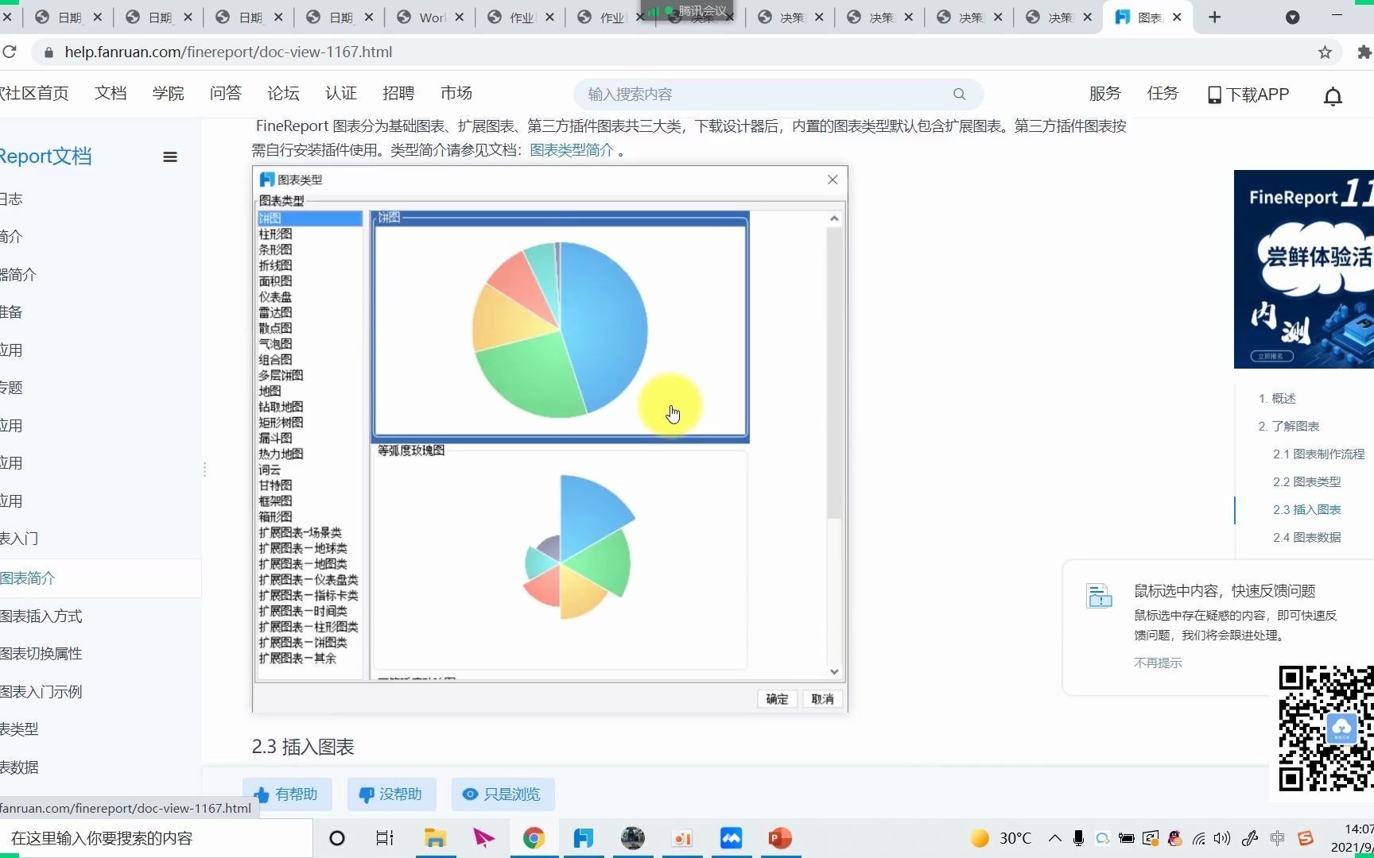Select 图表切换属性 in the sidebar

click(x=41, y=653)
